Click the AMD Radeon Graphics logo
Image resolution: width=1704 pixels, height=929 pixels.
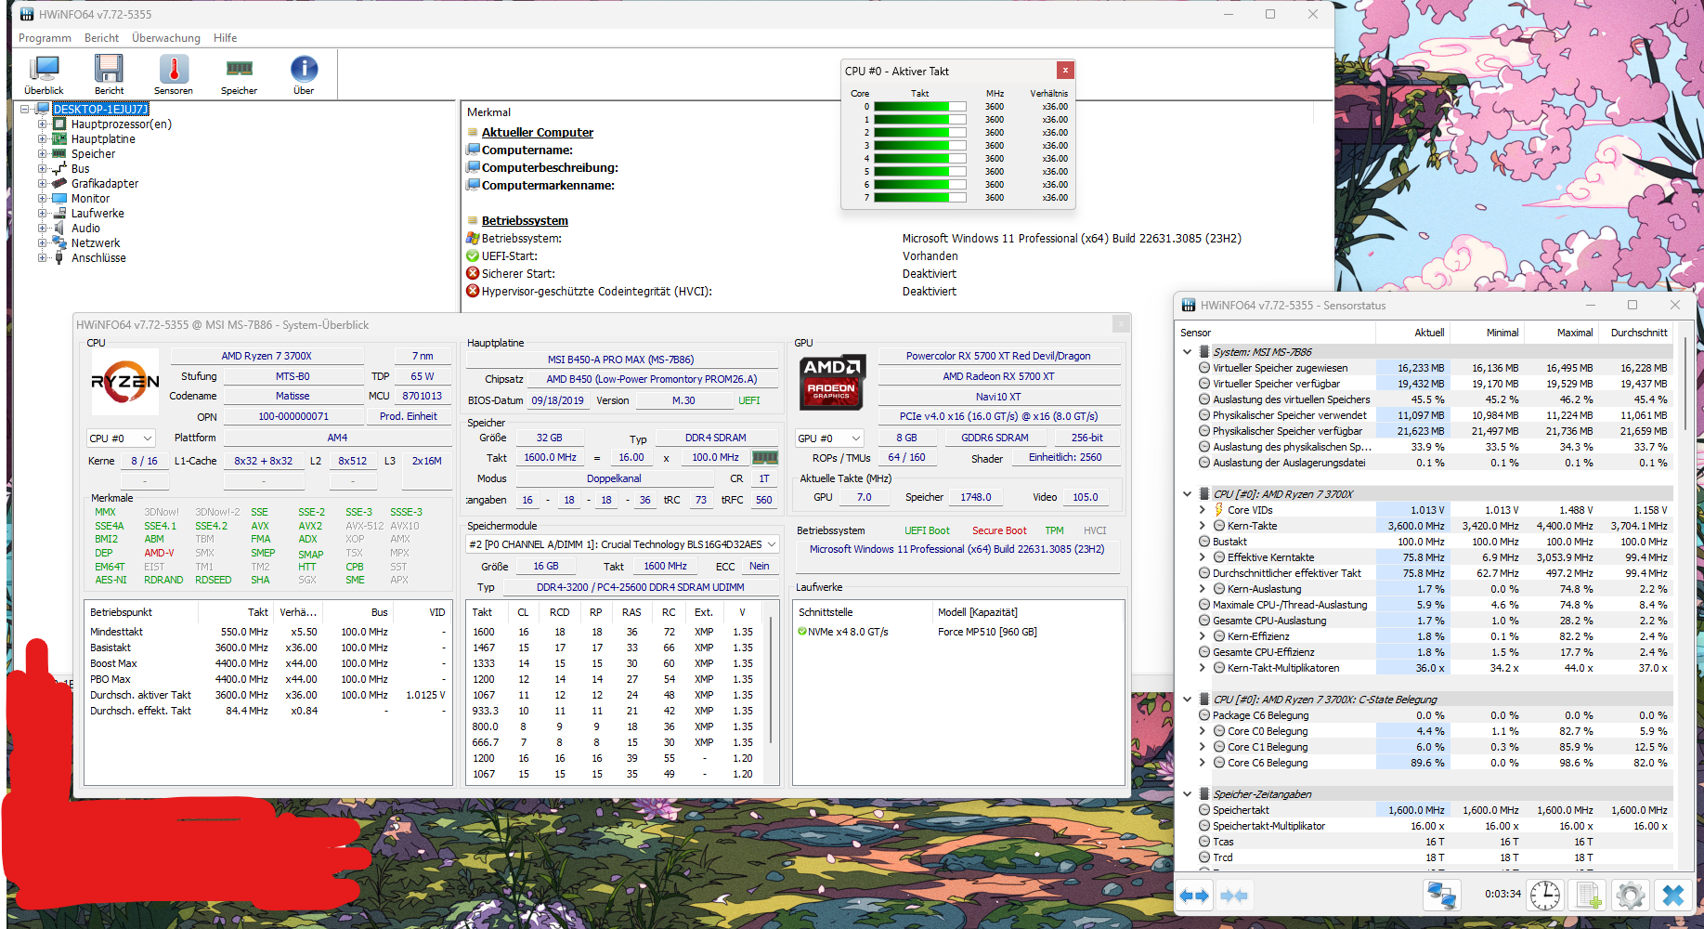point(832,382)
